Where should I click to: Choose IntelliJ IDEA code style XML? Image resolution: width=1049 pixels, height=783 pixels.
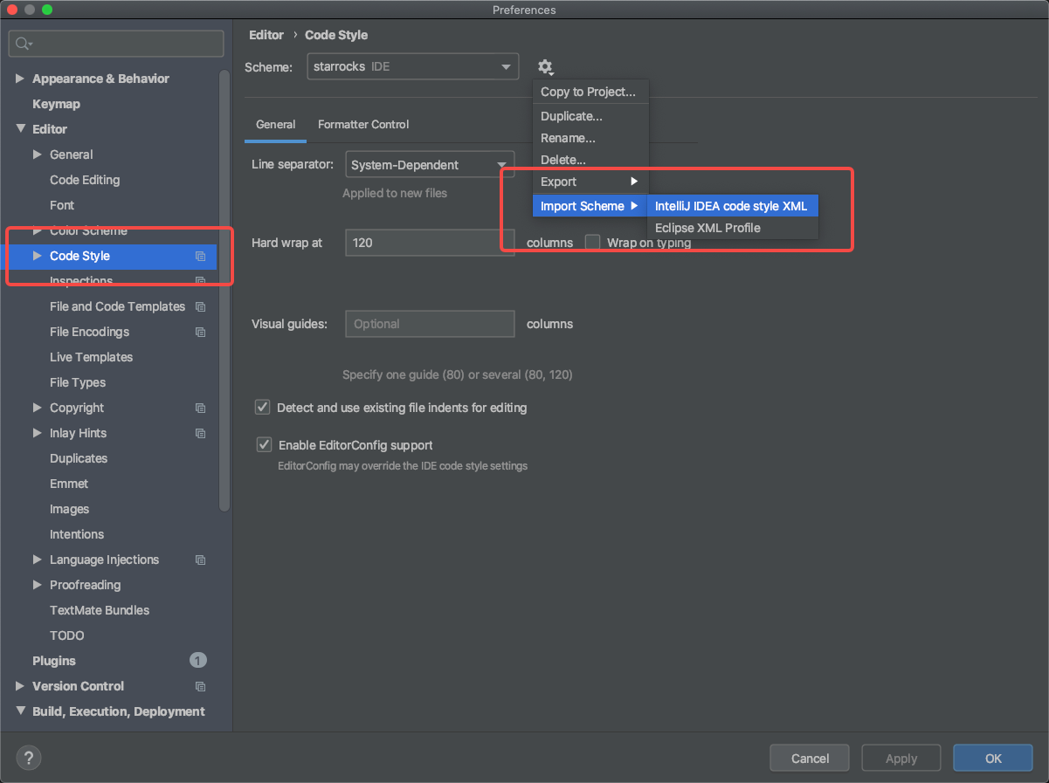[x=730, y=206]
